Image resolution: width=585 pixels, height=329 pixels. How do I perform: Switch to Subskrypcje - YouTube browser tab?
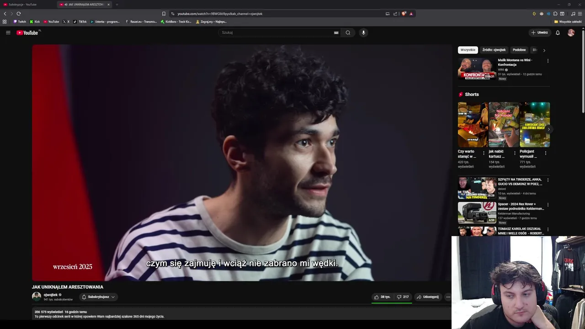pos(28,4)
